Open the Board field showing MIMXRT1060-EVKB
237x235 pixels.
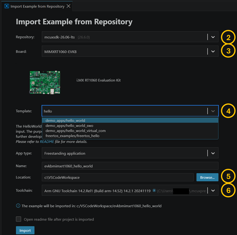pos(130,51)
